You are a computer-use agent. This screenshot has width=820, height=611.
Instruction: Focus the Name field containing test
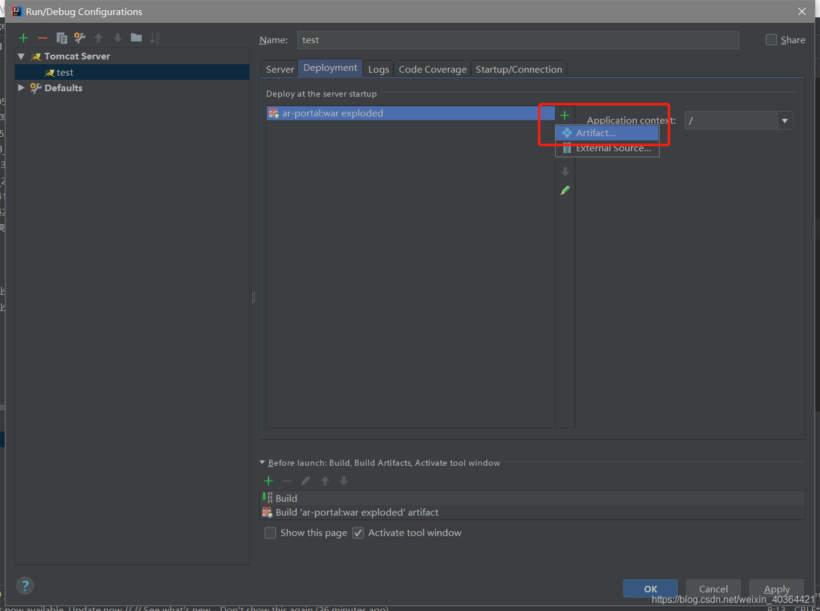click(x=518, y=40)
